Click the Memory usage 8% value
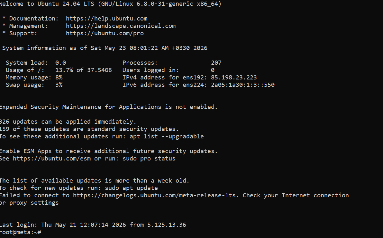 (x=59, y=78)
